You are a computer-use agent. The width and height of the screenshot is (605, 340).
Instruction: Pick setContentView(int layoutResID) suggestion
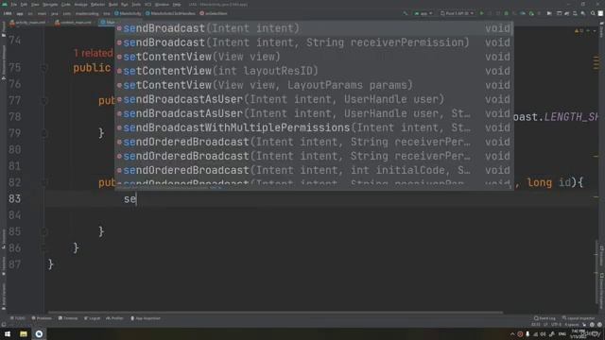(314, 71)
